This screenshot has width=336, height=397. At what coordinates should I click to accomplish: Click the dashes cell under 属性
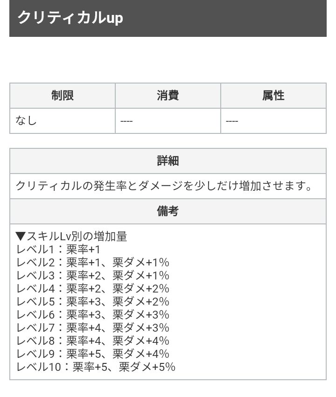click(232, 121)
